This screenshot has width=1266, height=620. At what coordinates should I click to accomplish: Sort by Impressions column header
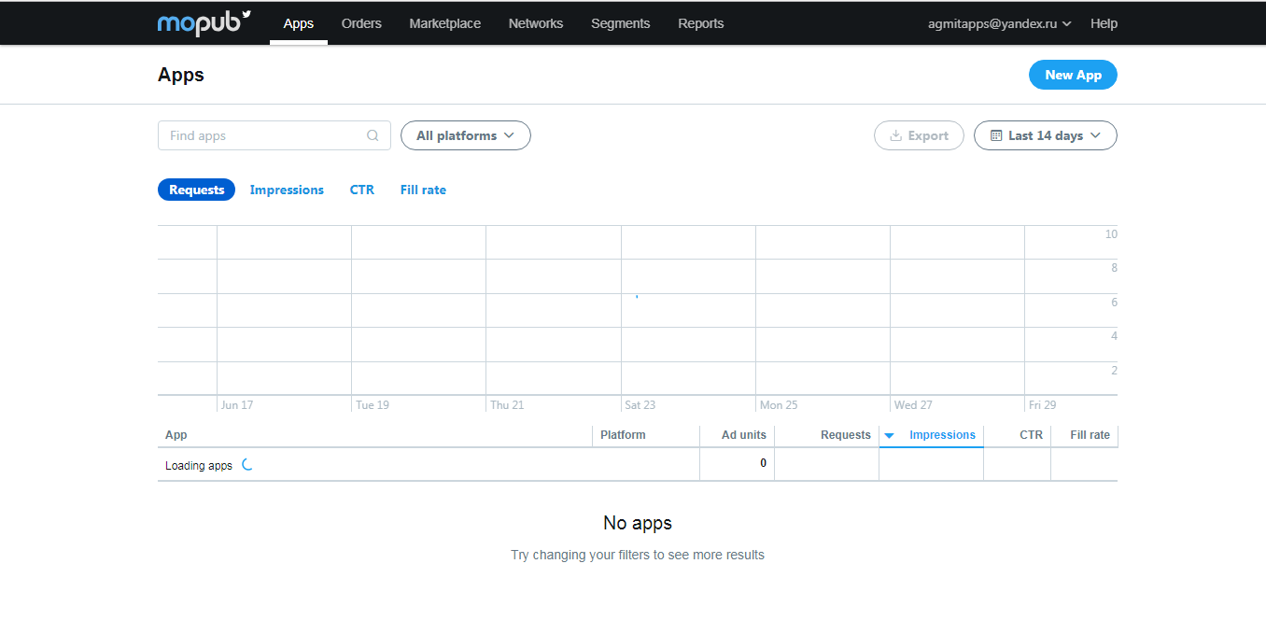(x=942, y=435)
